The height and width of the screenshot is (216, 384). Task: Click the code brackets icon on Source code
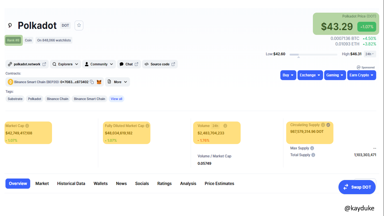[146, 64]
